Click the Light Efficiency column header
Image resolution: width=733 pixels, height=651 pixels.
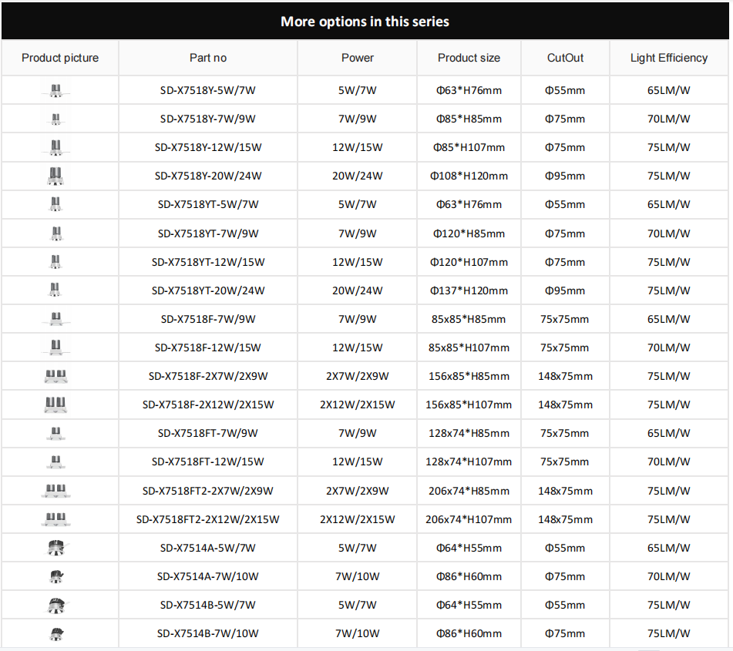click(669, 58)
